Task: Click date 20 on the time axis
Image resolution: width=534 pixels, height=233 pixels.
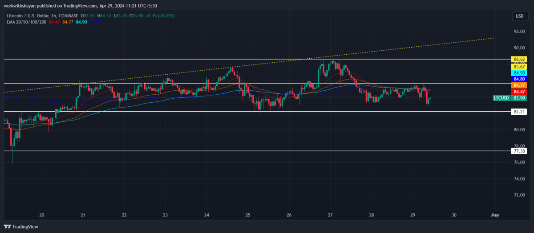Action: click(42, 215)
